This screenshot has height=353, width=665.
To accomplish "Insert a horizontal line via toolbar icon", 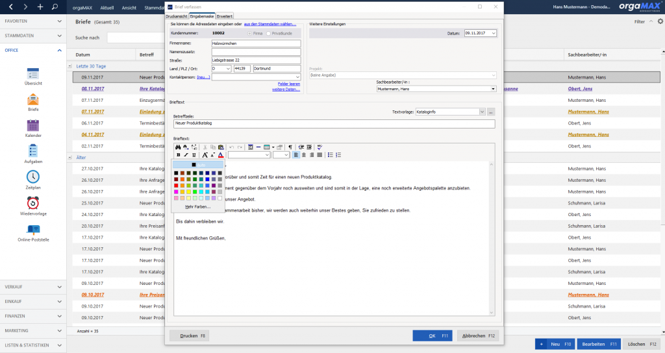I will [258, 147].
